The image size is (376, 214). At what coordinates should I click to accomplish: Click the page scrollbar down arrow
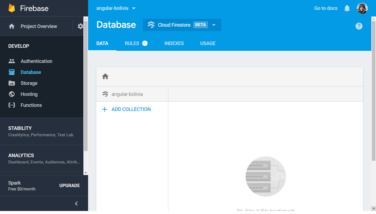pyautogui.click(x=374, y=209)
